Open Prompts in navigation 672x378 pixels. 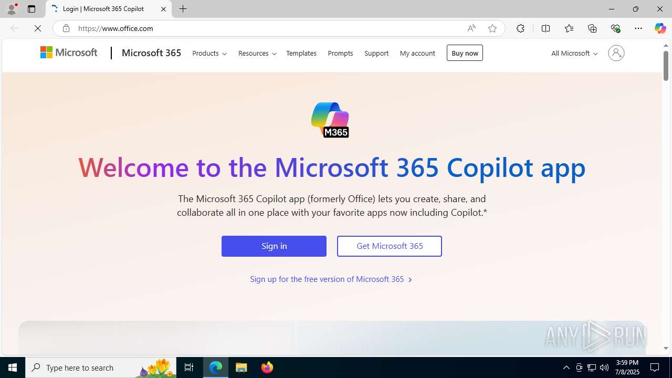tap(340, 53)
